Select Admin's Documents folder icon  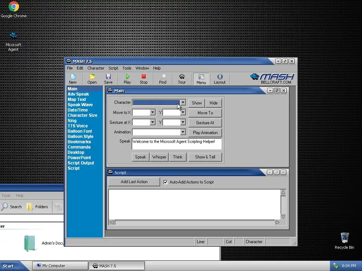[x=30, y=243]
